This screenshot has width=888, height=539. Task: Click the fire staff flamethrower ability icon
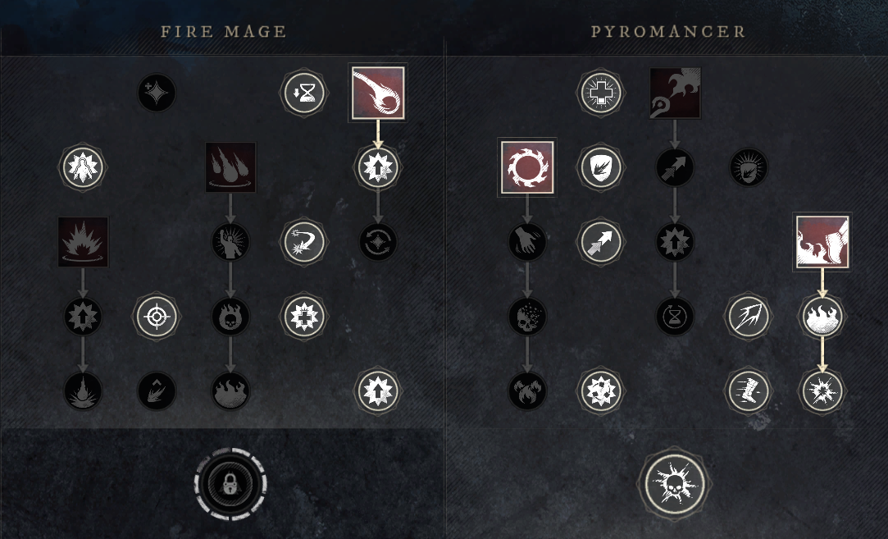(675, 93)
